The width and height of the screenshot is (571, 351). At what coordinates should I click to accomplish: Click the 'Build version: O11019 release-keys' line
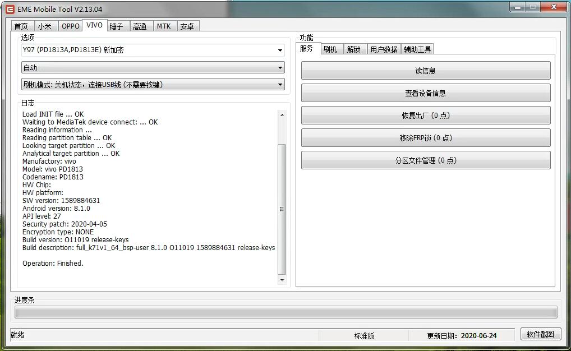[75, 240]
